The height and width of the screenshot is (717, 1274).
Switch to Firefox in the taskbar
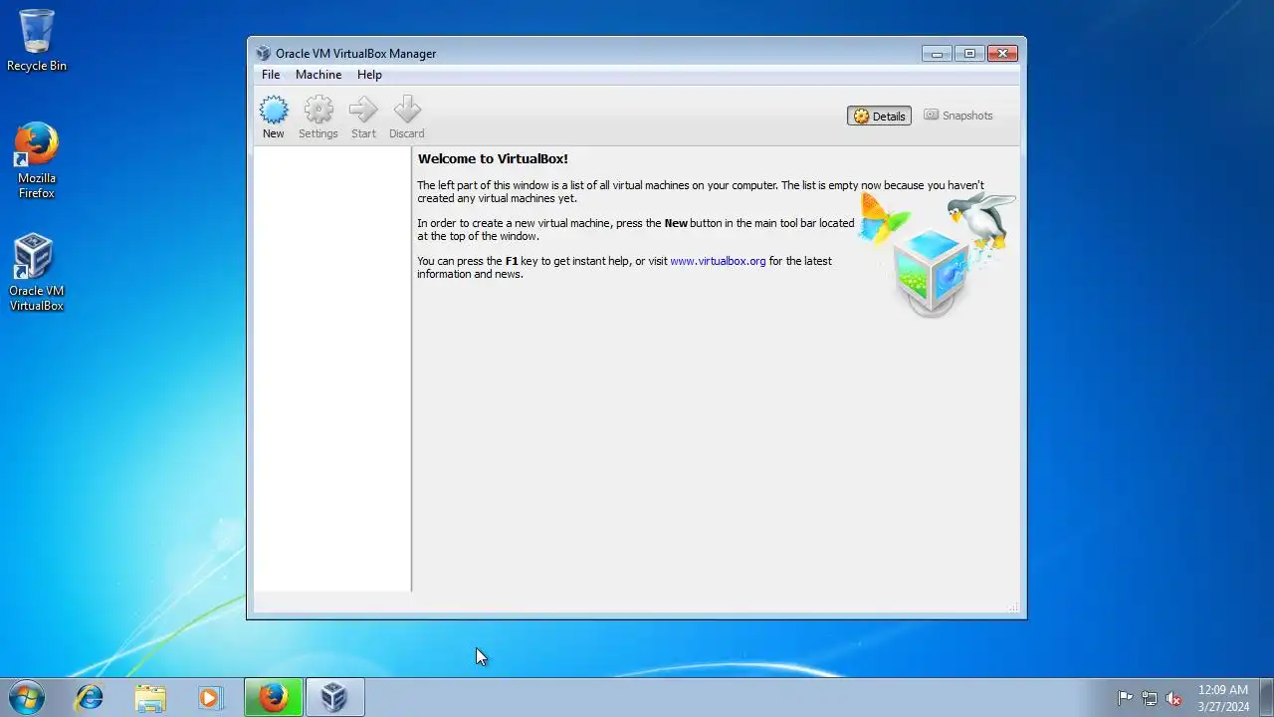coord(274,698)
